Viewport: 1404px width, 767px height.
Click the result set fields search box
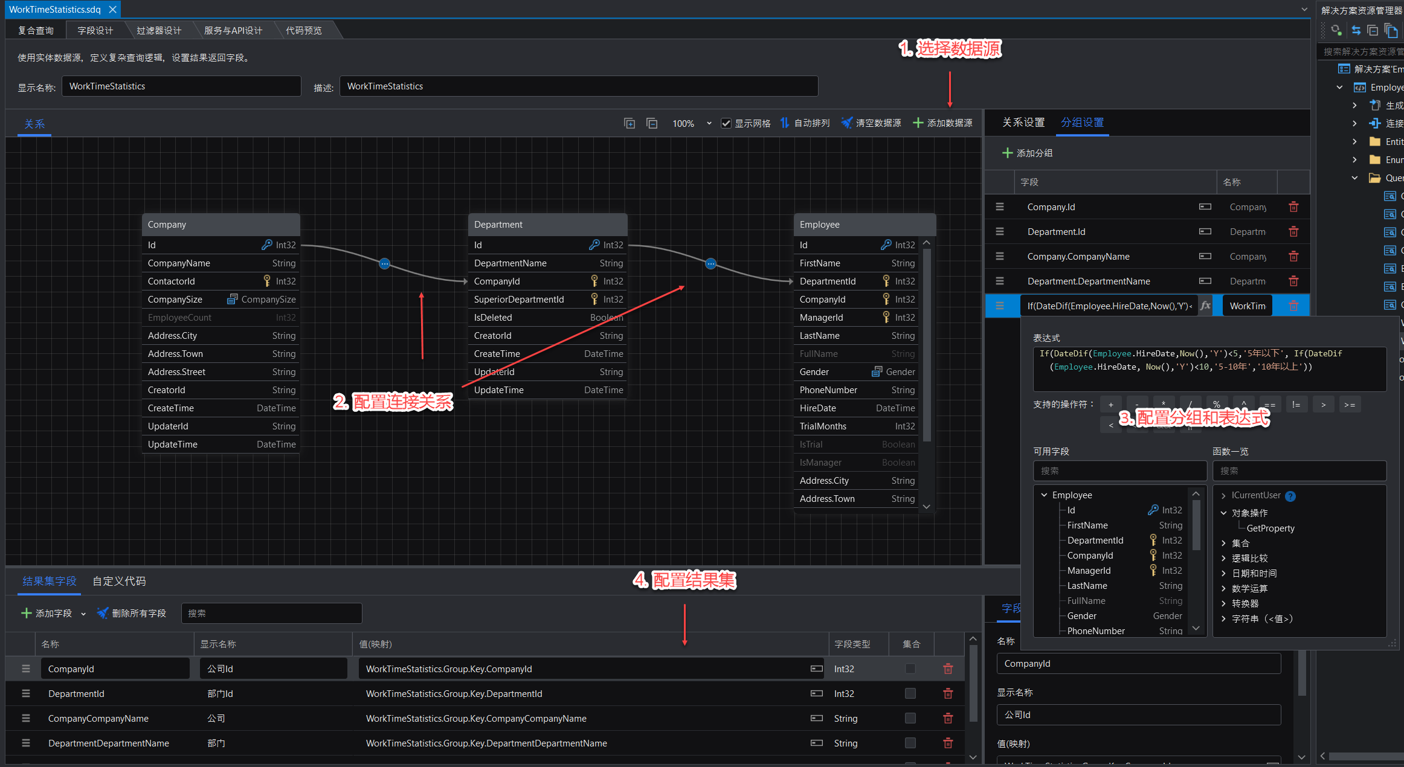coord(271,614)
